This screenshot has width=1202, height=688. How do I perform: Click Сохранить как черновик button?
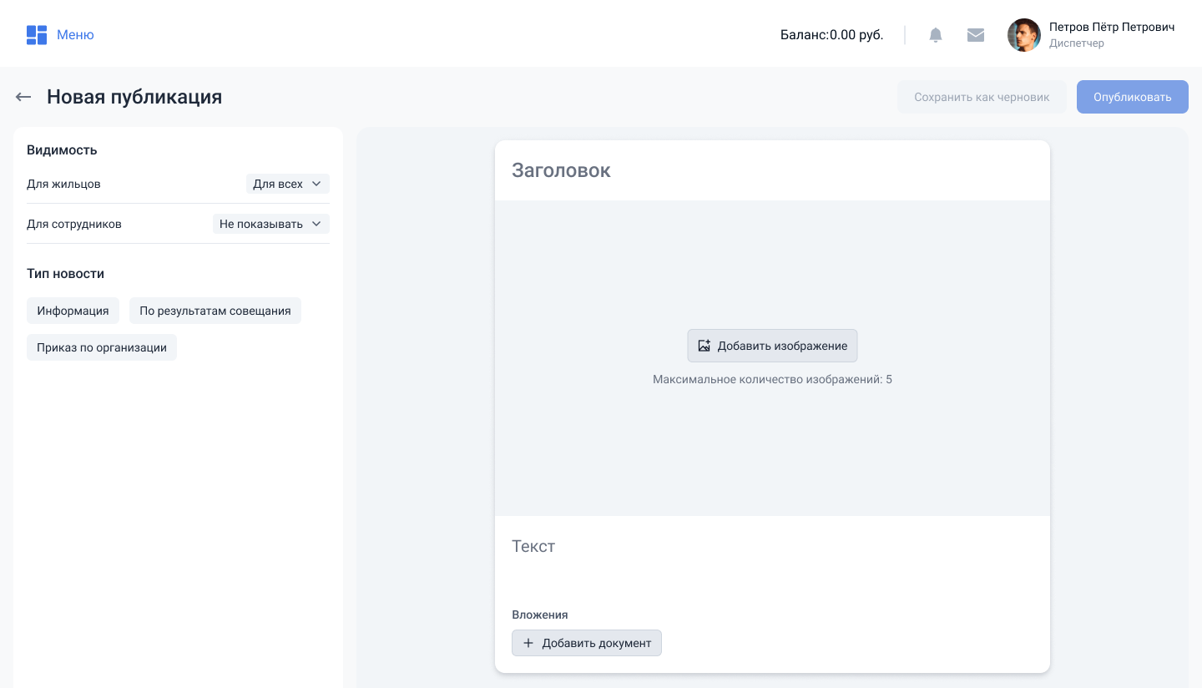(x=982, y=97)
